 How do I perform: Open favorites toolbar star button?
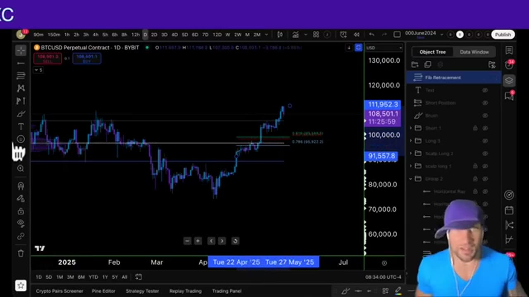[x=21, y=285]
